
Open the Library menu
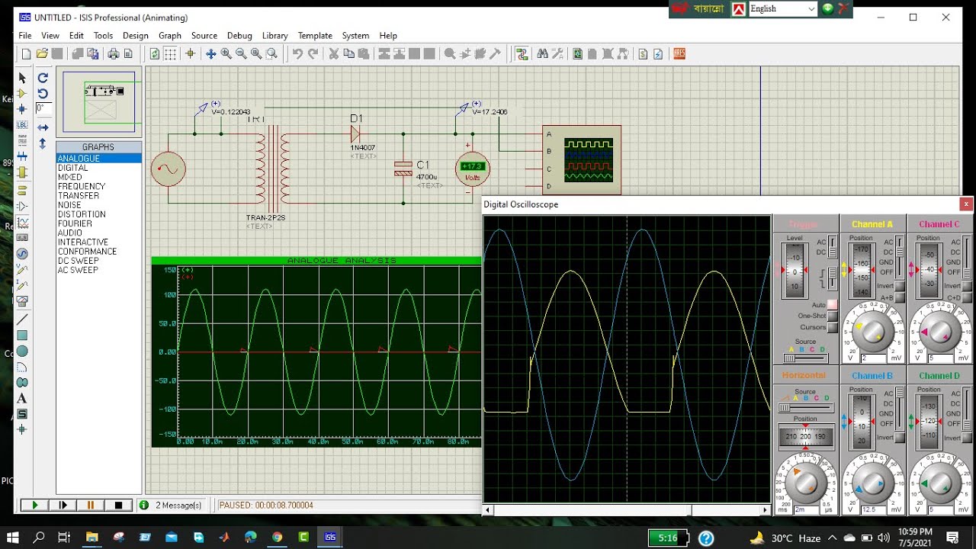pos(274,36)
